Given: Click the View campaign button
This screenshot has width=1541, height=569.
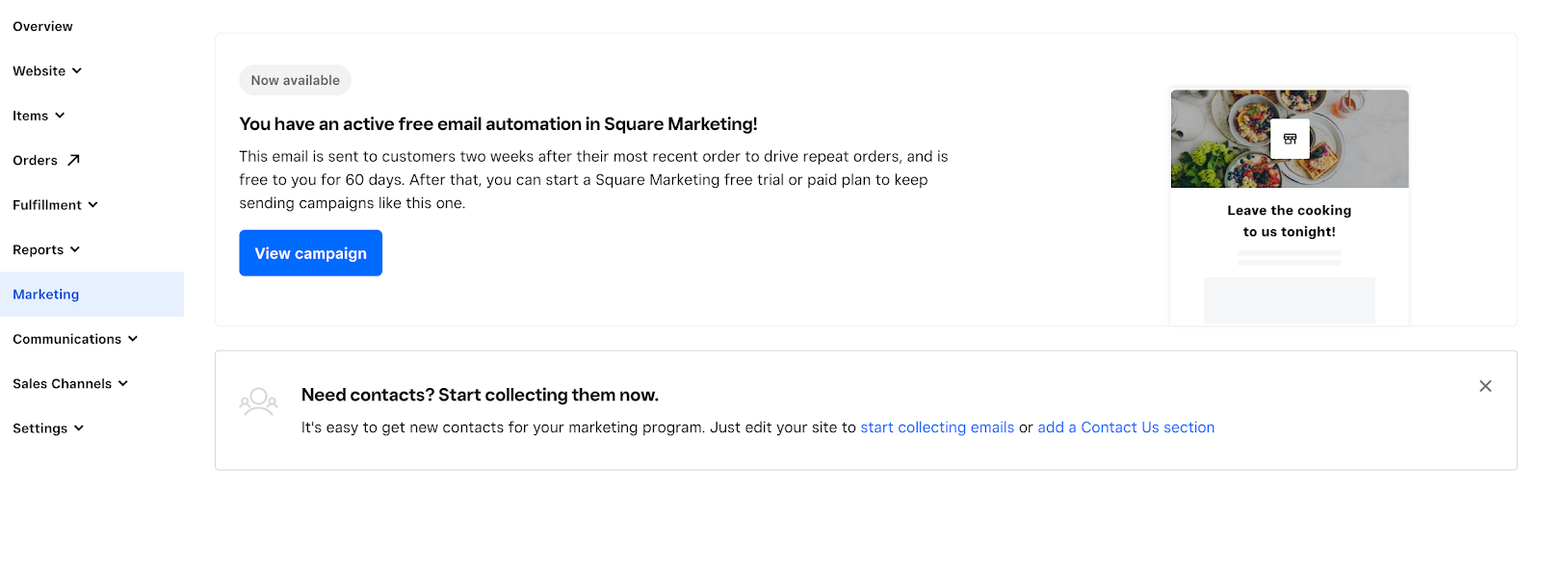Looking at the screenshot, I should (x=310, y=253).
